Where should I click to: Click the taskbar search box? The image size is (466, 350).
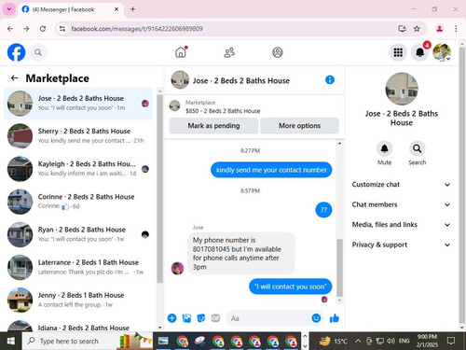click(88, 342)
